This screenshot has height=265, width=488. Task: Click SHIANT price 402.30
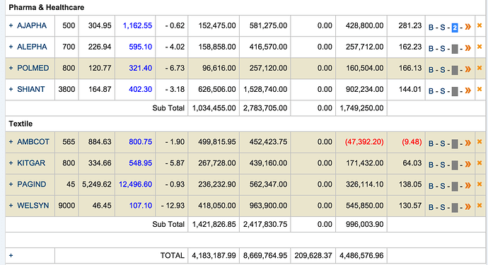140,89
